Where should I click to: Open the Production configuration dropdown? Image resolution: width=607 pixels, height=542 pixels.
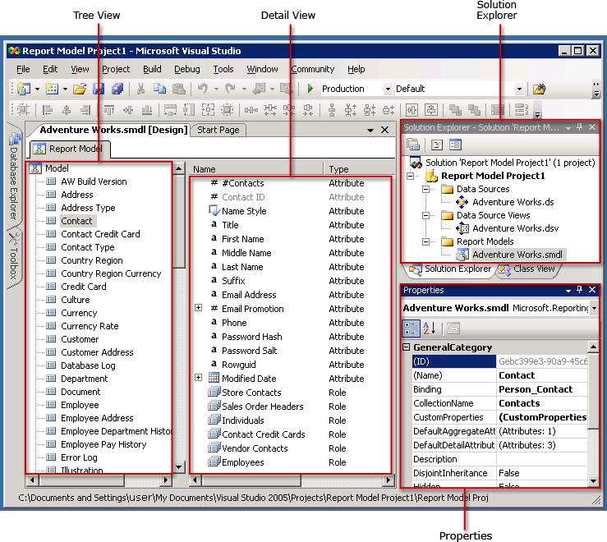coord(388,89)
